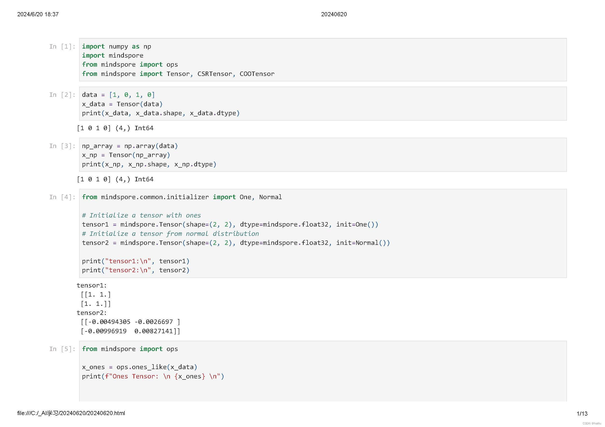This screenshot has width=605, height=427.
Task: Click the 'import numpy as np' code line
Action: (x=116, y=46)
